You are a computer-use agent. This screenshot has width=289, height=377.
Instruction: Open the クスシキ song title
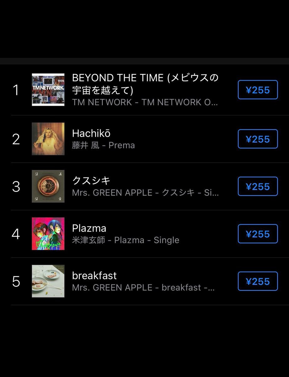pyautogui.click(x=91, y=181)
